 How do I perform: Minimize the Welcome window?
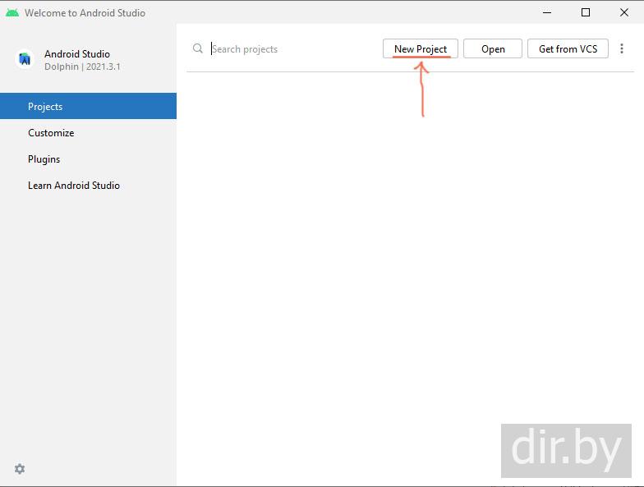point(548,12)
